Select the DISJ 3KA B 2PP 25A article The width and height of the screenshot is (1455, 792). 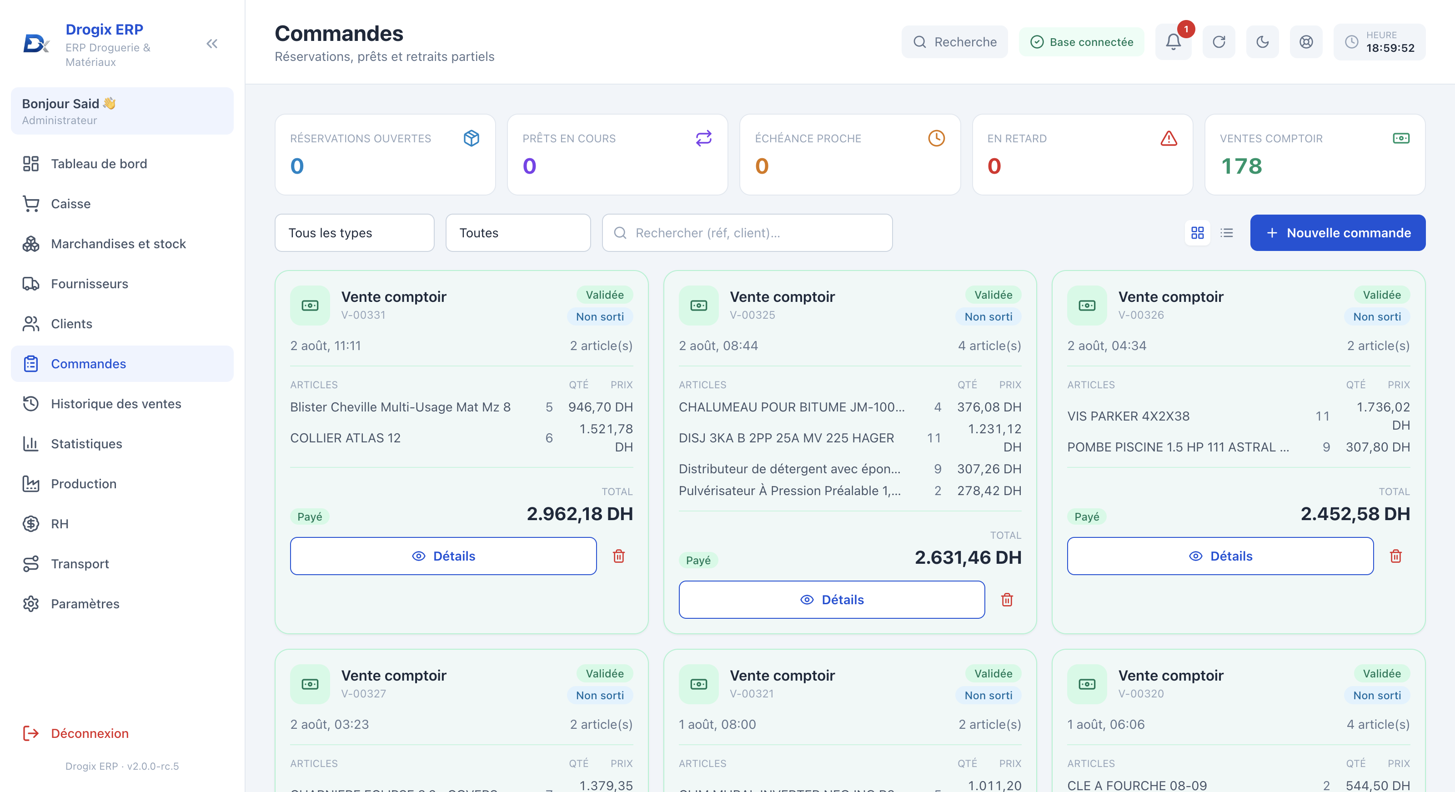tap(850, 438)
